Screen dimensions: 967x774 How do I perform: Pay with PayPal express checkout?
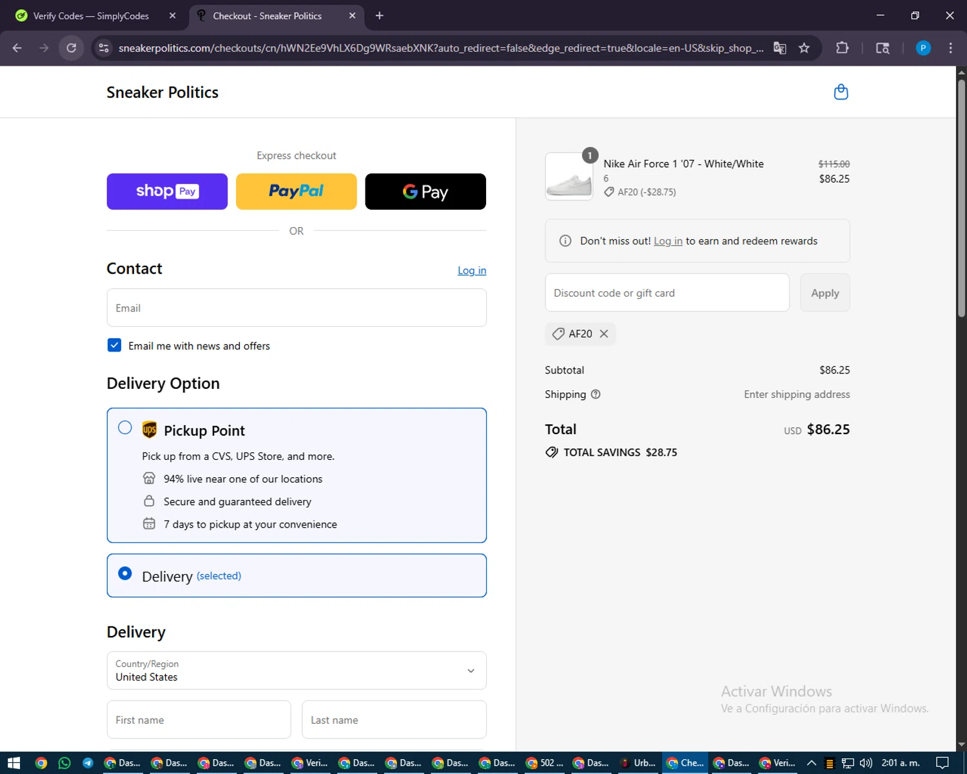(x=297, y=192)
